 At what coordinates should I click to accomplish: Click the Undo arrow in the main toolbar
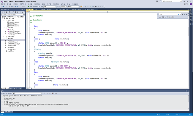[x=20, y=7]
